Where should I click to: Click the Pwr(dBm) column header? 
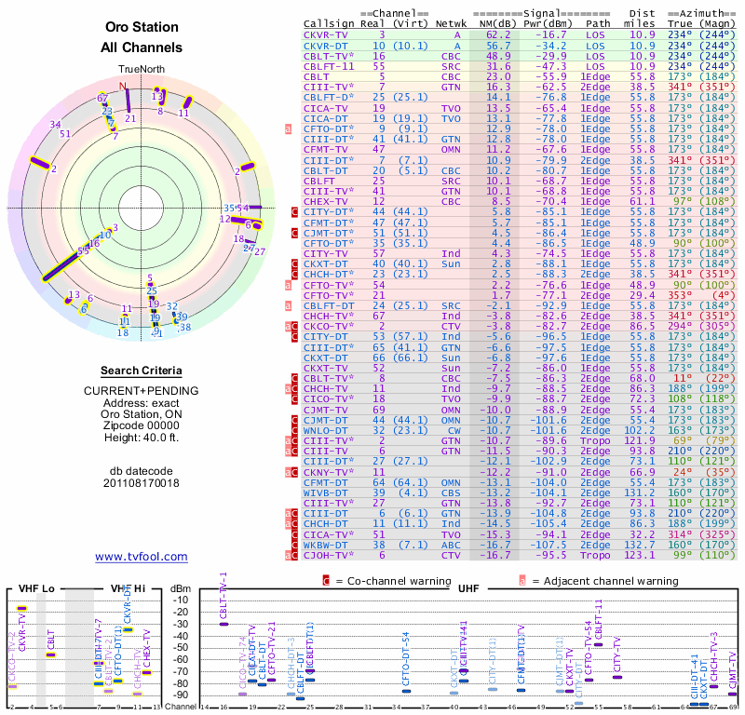click(548, 24)
